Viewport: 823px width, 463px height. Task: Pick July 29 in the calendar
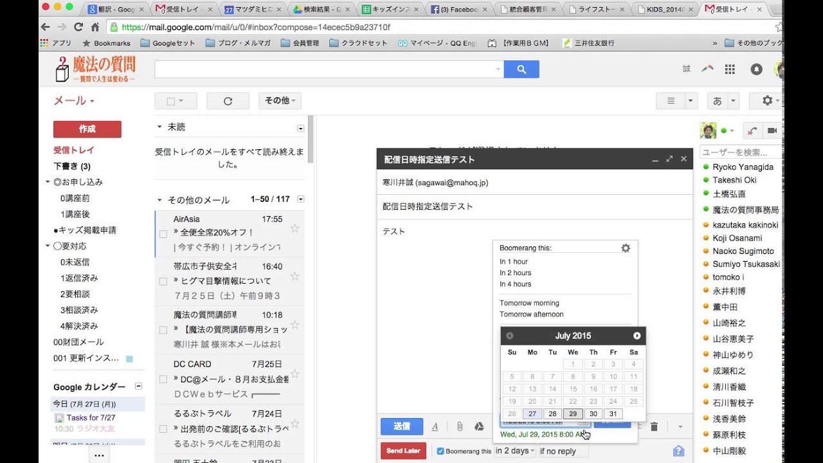coord(573,414)
